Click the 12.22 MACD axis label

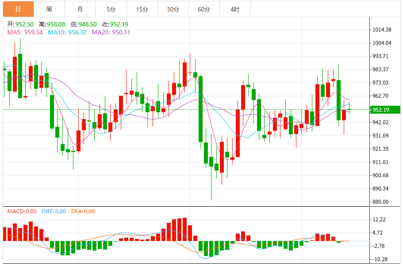379,219
